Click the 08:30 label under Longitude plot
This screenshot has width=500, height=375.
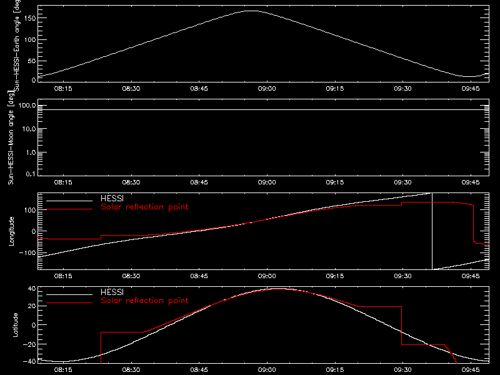click(131, 276)
